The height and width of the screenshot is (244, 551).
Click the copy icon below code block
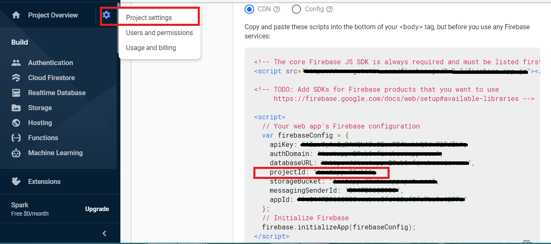tap(528, 242)
